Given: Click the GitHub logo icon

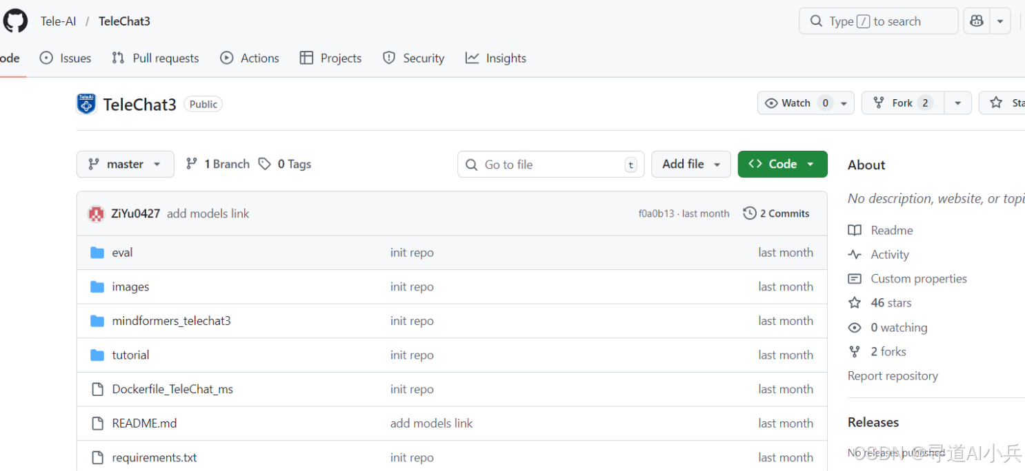Looking at the screenshot, I should pos(15,21).
